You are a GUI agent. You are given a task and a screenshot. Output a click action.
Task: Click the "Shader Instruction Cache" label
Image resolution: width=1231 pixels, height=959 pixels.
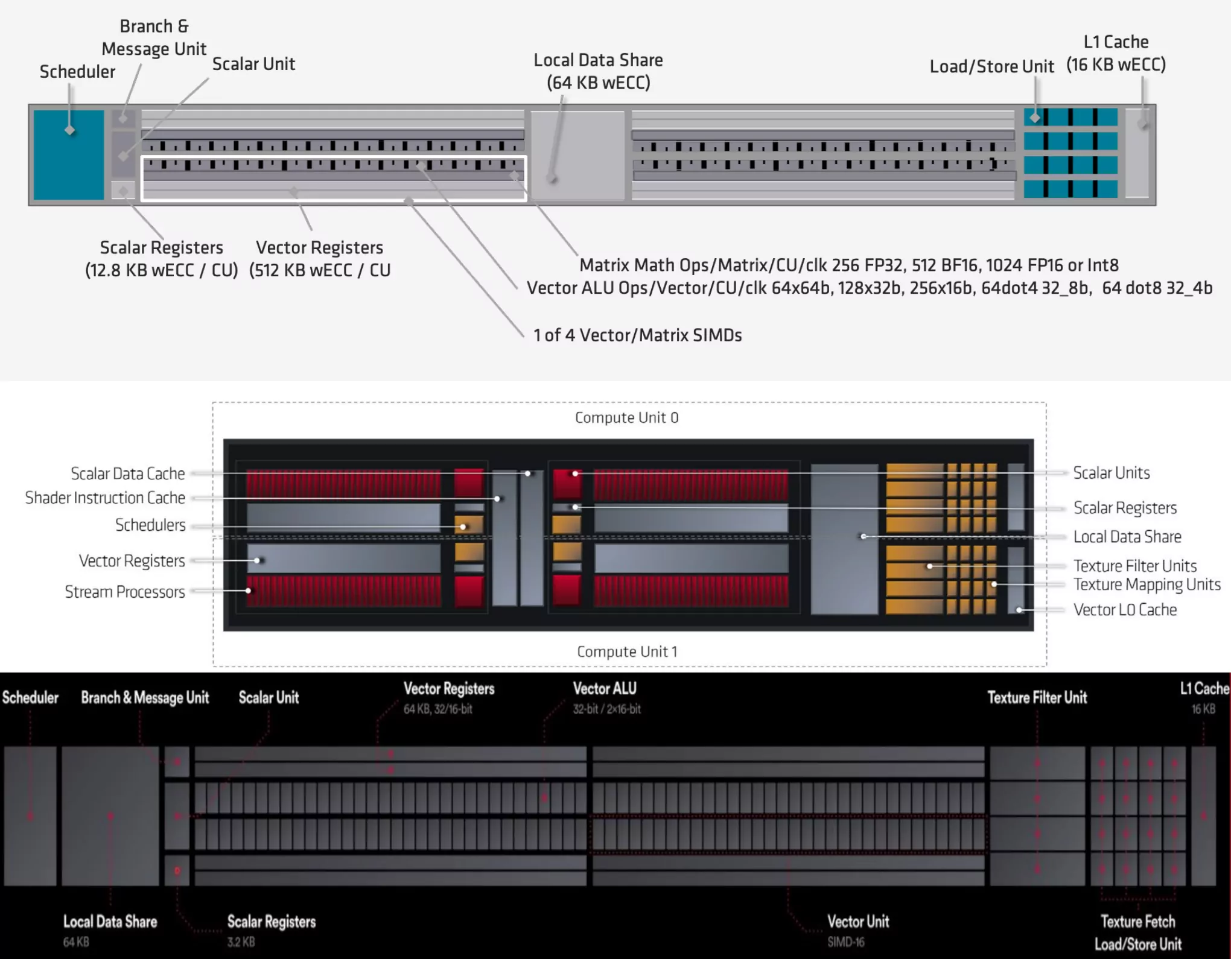[105, 498]
